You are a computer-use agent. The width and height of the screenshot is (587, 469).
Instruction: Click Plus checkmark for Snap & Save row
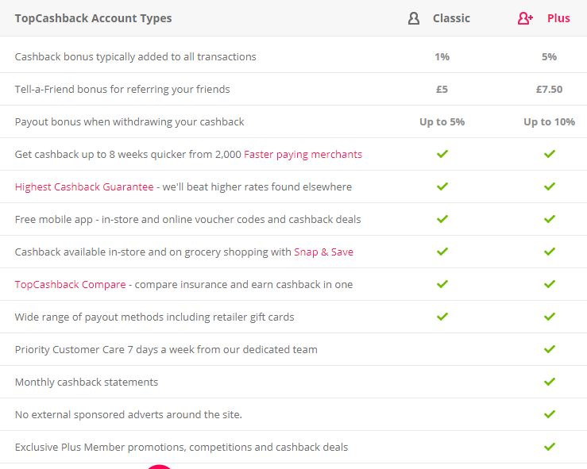click(x=550, y=252)
